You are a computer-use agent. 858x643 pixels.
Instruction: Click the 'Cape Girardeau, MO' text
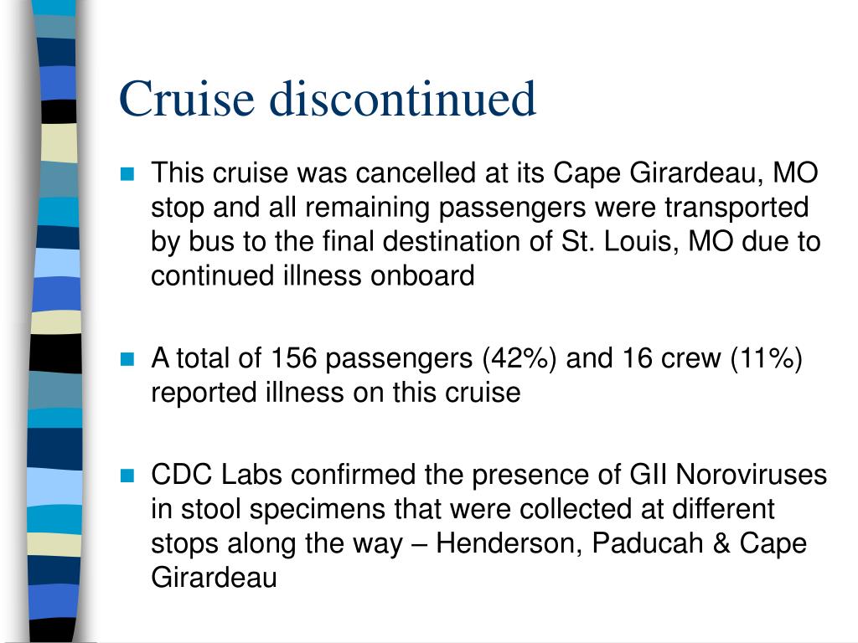[x=685, y=173]
